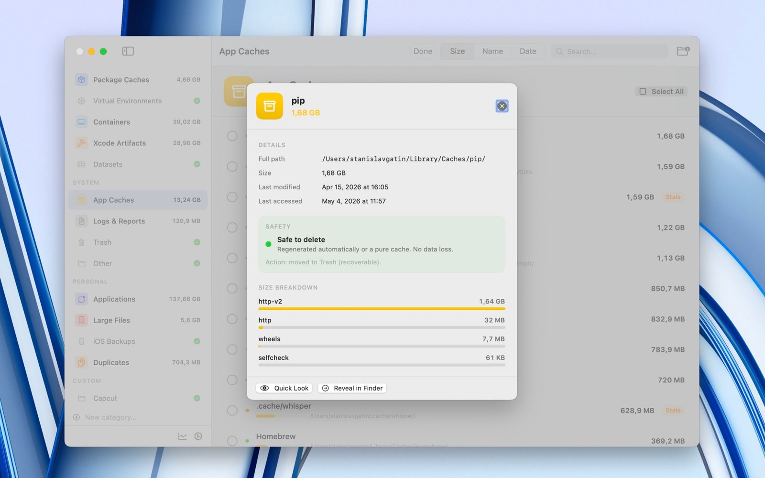Sort the list by Name
The image size is (765, 478).
(x=492, y=51)
